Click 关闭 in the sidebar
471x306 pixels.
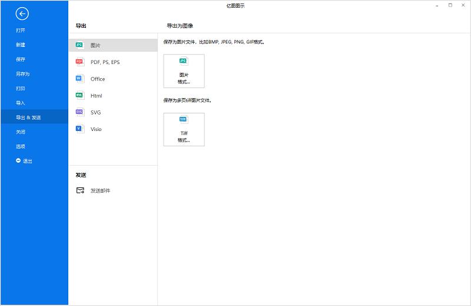pos(21,132)
